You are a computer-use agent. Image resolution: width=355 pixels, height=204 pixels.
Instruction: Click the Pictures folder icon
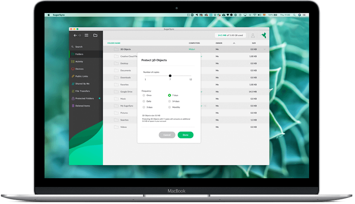(116, 113)
